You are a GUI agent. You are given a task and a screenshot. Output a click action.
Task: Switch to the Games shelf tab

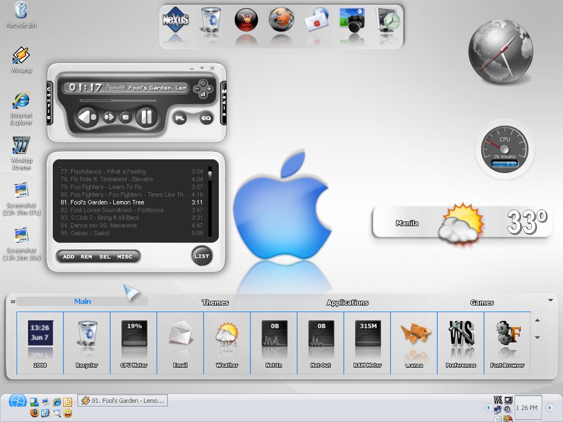point(482,303)
